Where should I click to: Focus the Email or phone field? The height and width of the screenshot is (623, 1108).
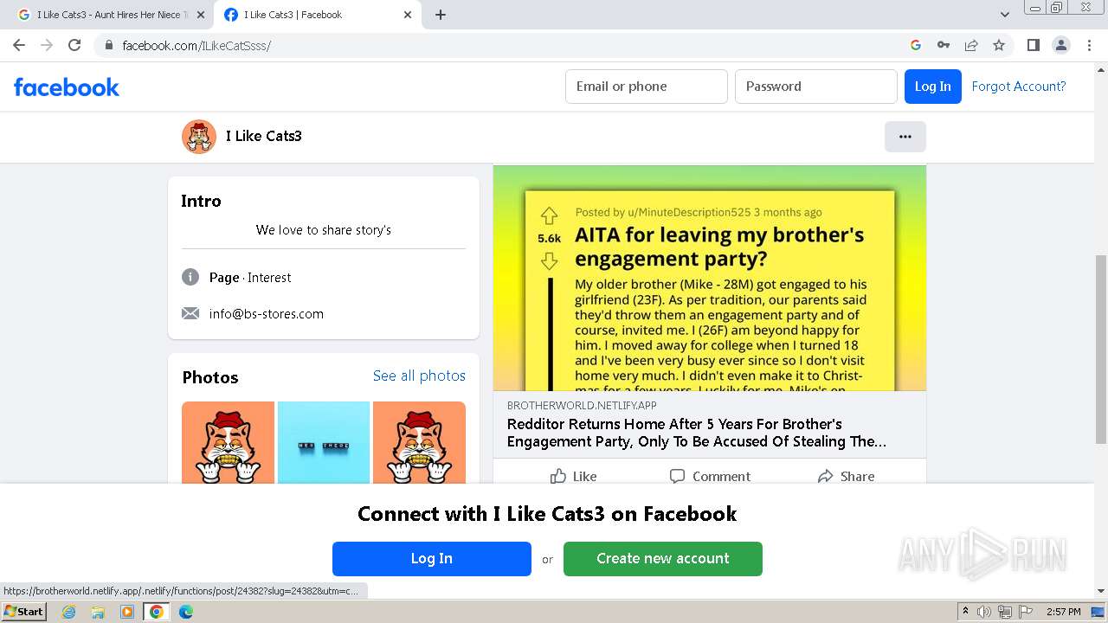(x=647, y=87)
